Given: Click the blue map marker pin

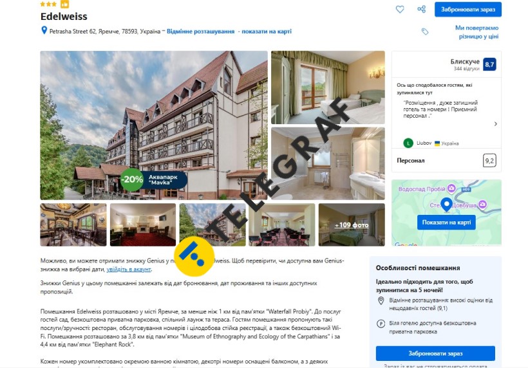Looking at the screenshot, I should click(446, 205).
